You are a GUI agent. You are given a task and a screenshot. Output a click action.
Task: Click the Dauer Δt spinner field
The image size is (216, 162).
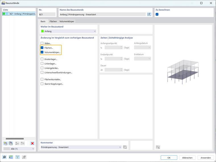click(113, 70)
